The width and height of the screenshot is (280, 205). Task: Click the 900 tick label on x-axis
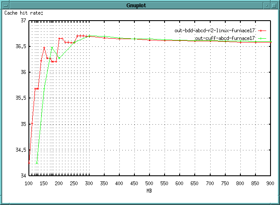(271, 184)
